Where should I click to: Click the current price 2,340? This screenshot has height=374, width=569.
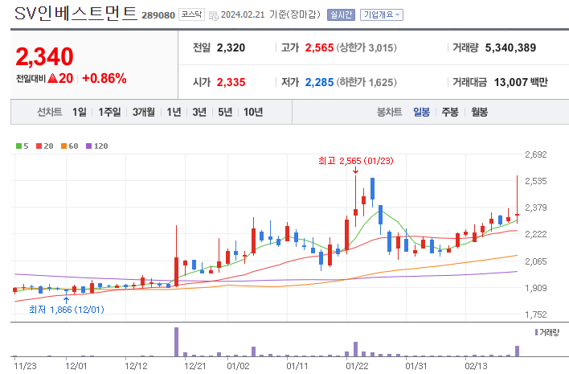[45, 57]
